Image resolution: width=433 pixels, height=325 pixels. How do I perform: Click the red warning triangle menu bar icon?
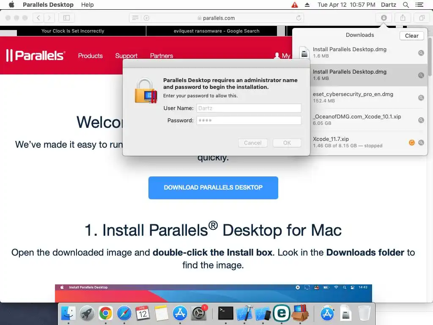[x=295, y=5]
